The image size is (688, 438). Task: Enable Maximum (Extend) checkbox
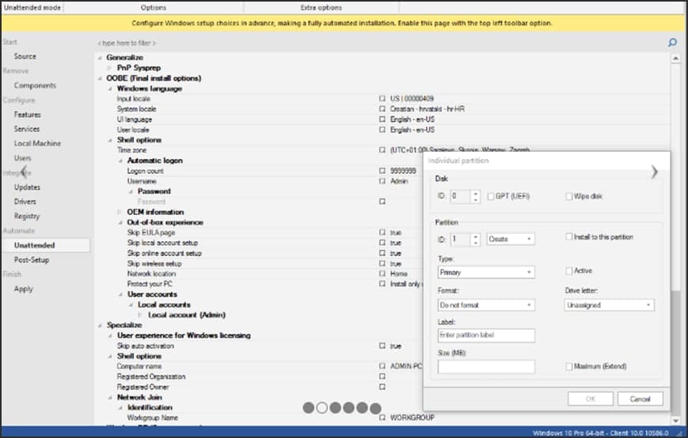click(x=568, y=366)
